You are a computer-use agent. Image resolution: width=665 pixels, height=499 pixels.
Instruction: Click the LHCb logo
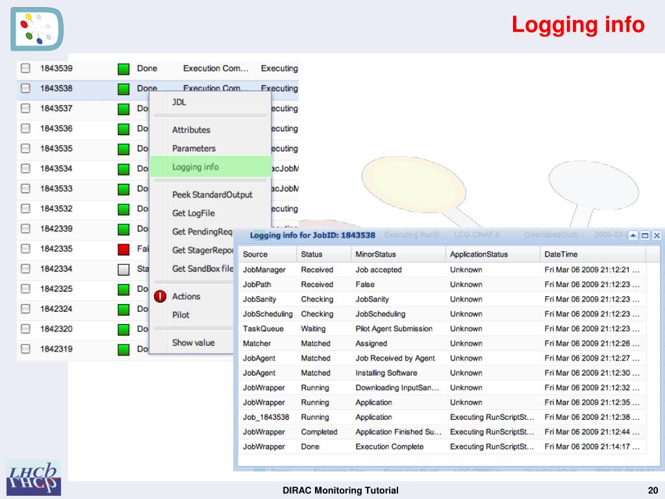[34, 478]
